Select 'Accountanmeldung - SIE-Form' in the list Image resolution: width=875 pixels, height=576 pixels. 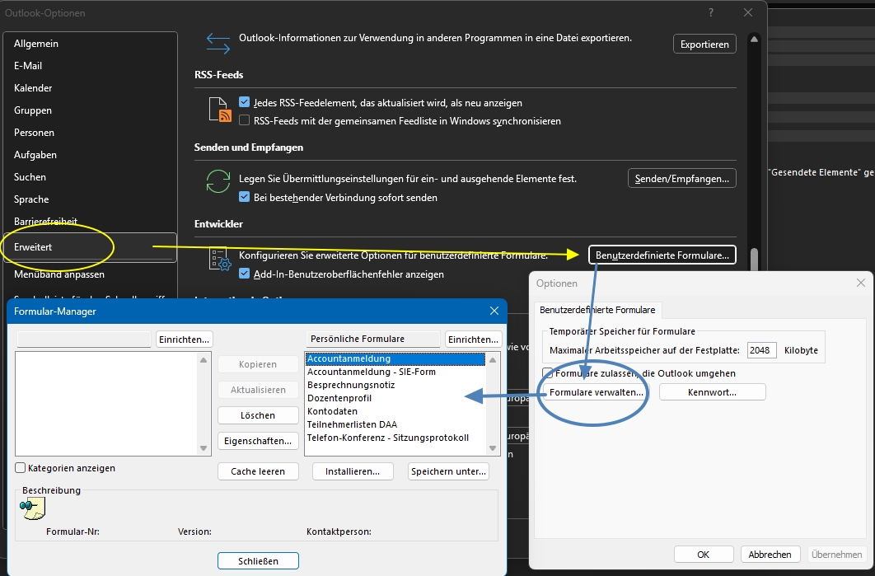click(395, 372)
